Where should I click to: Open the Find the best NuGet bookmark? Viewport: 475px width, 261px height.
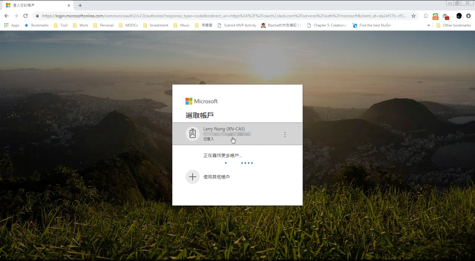point(372,25)
